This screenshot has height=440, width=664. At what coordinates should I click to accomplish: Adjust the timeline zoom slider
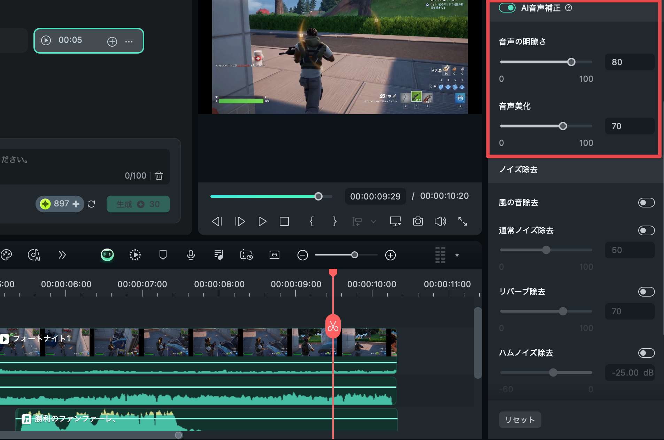tap(354, 255)
